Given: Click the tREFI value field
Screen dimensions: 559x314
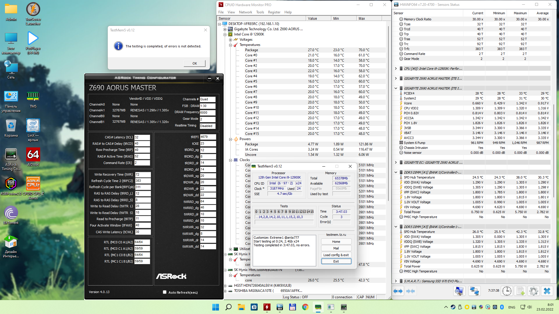Looking at the screenshot, I should [x=208, y=137].
